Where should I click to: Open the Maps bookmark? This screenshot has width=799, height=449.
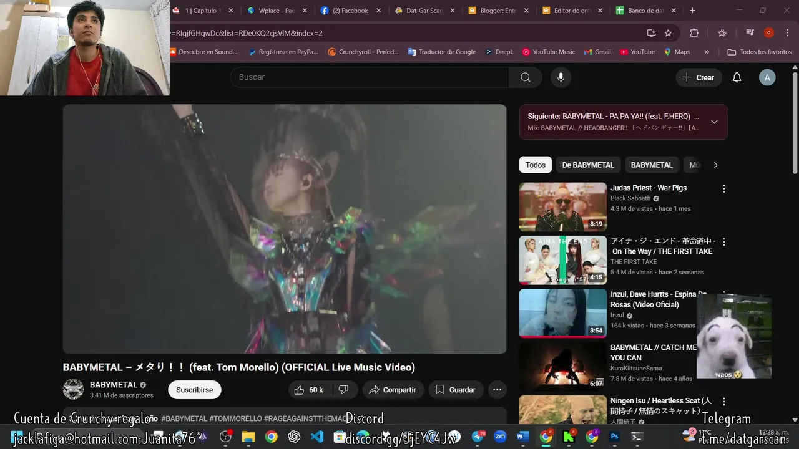point(677,52)
